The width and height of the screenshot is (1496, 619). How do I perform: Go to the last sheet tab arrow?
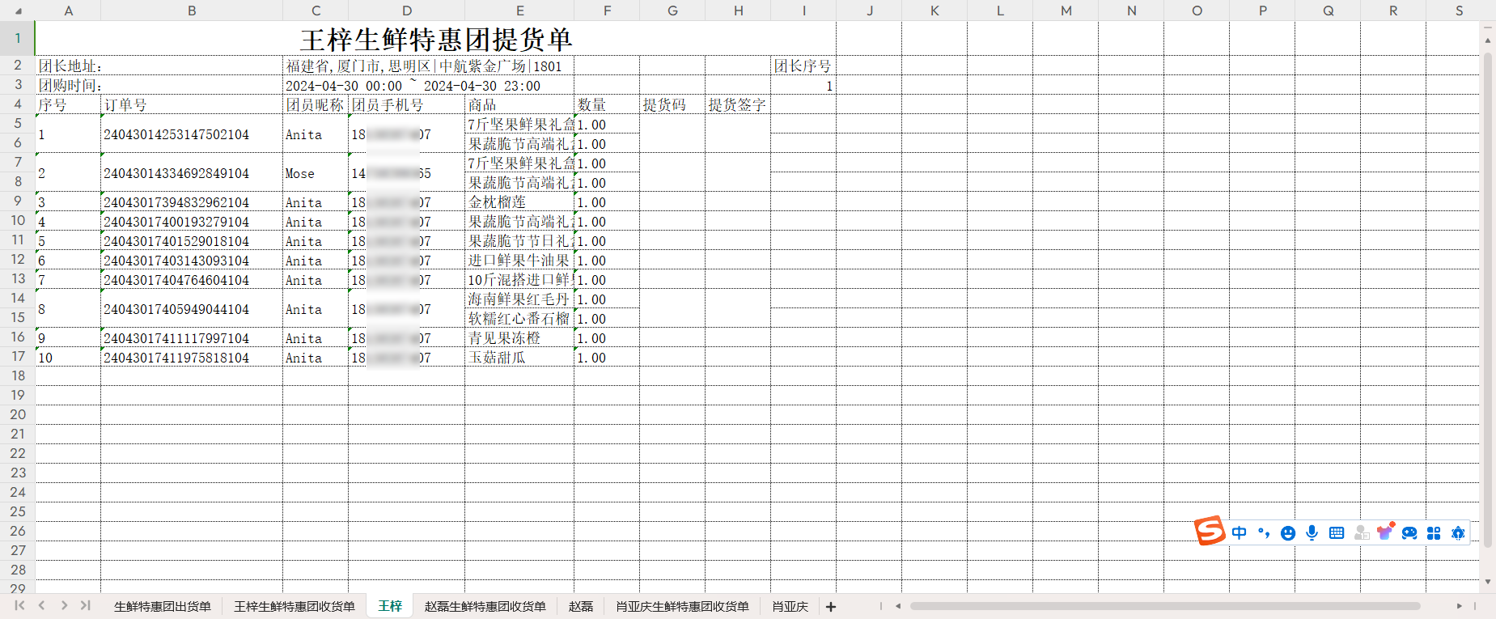[x=85, y=605]
